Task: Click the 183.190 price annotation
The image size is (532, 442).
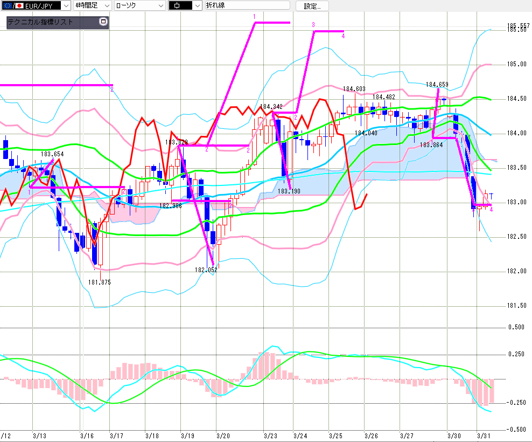Action: 289,191
